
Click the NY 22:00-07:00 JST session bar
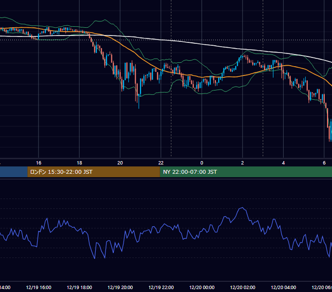pos(246,172)
